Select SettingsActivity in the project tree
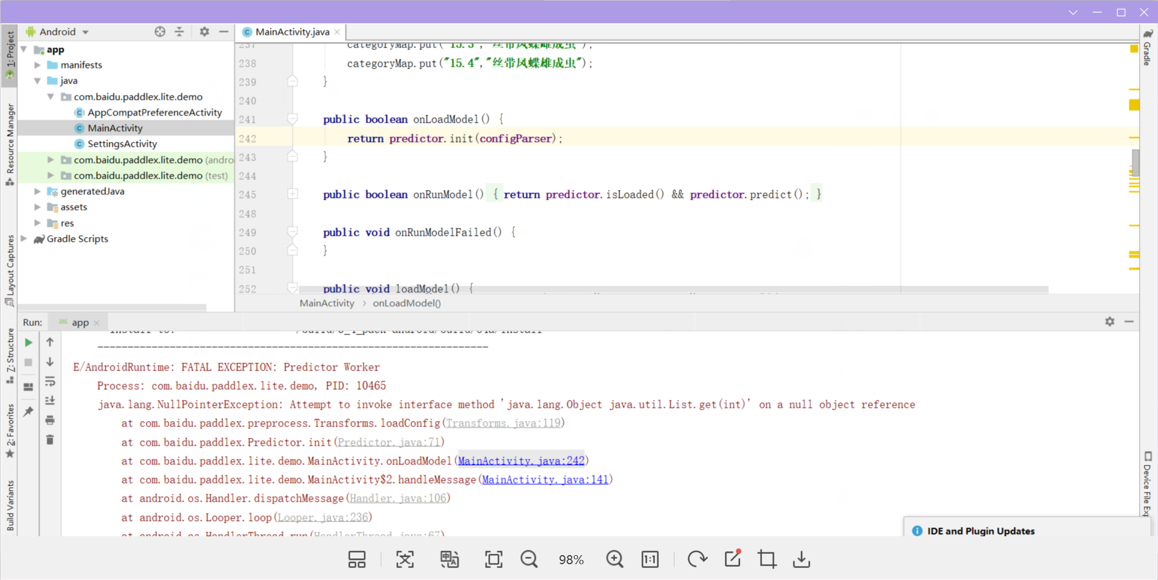 tap(122, 144)
